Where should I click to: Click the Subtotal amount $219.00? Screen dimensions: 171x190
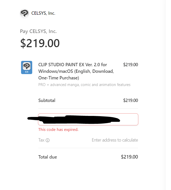(x=130, y=100)
